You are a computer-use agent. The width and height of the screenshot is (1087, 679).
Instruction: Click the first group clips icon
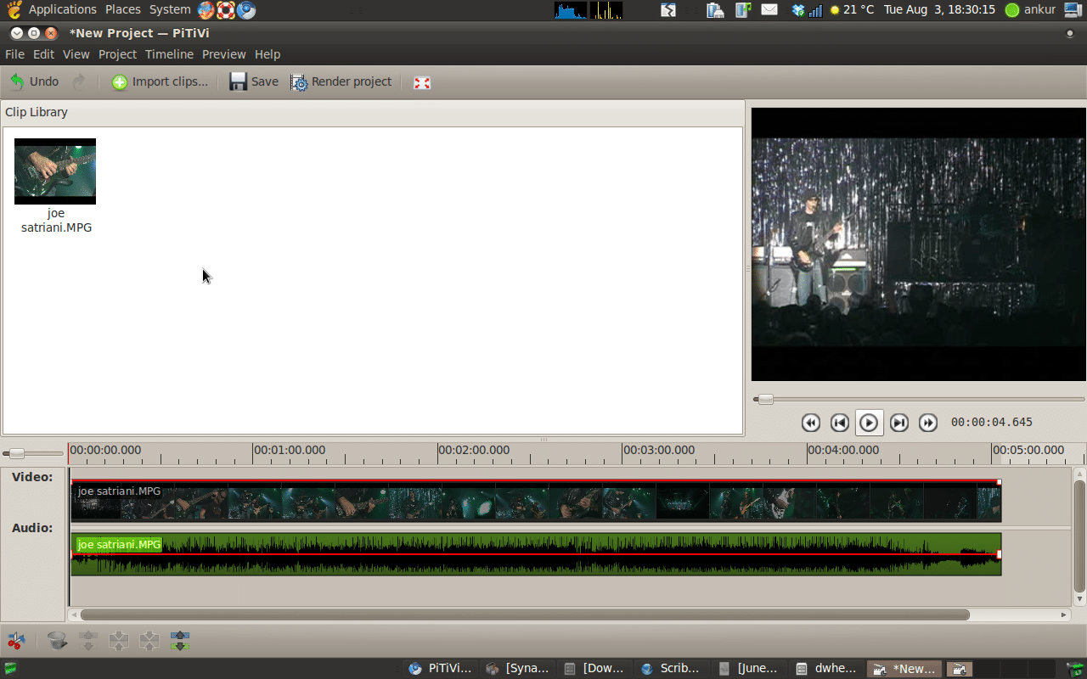(x=119, y=641)
